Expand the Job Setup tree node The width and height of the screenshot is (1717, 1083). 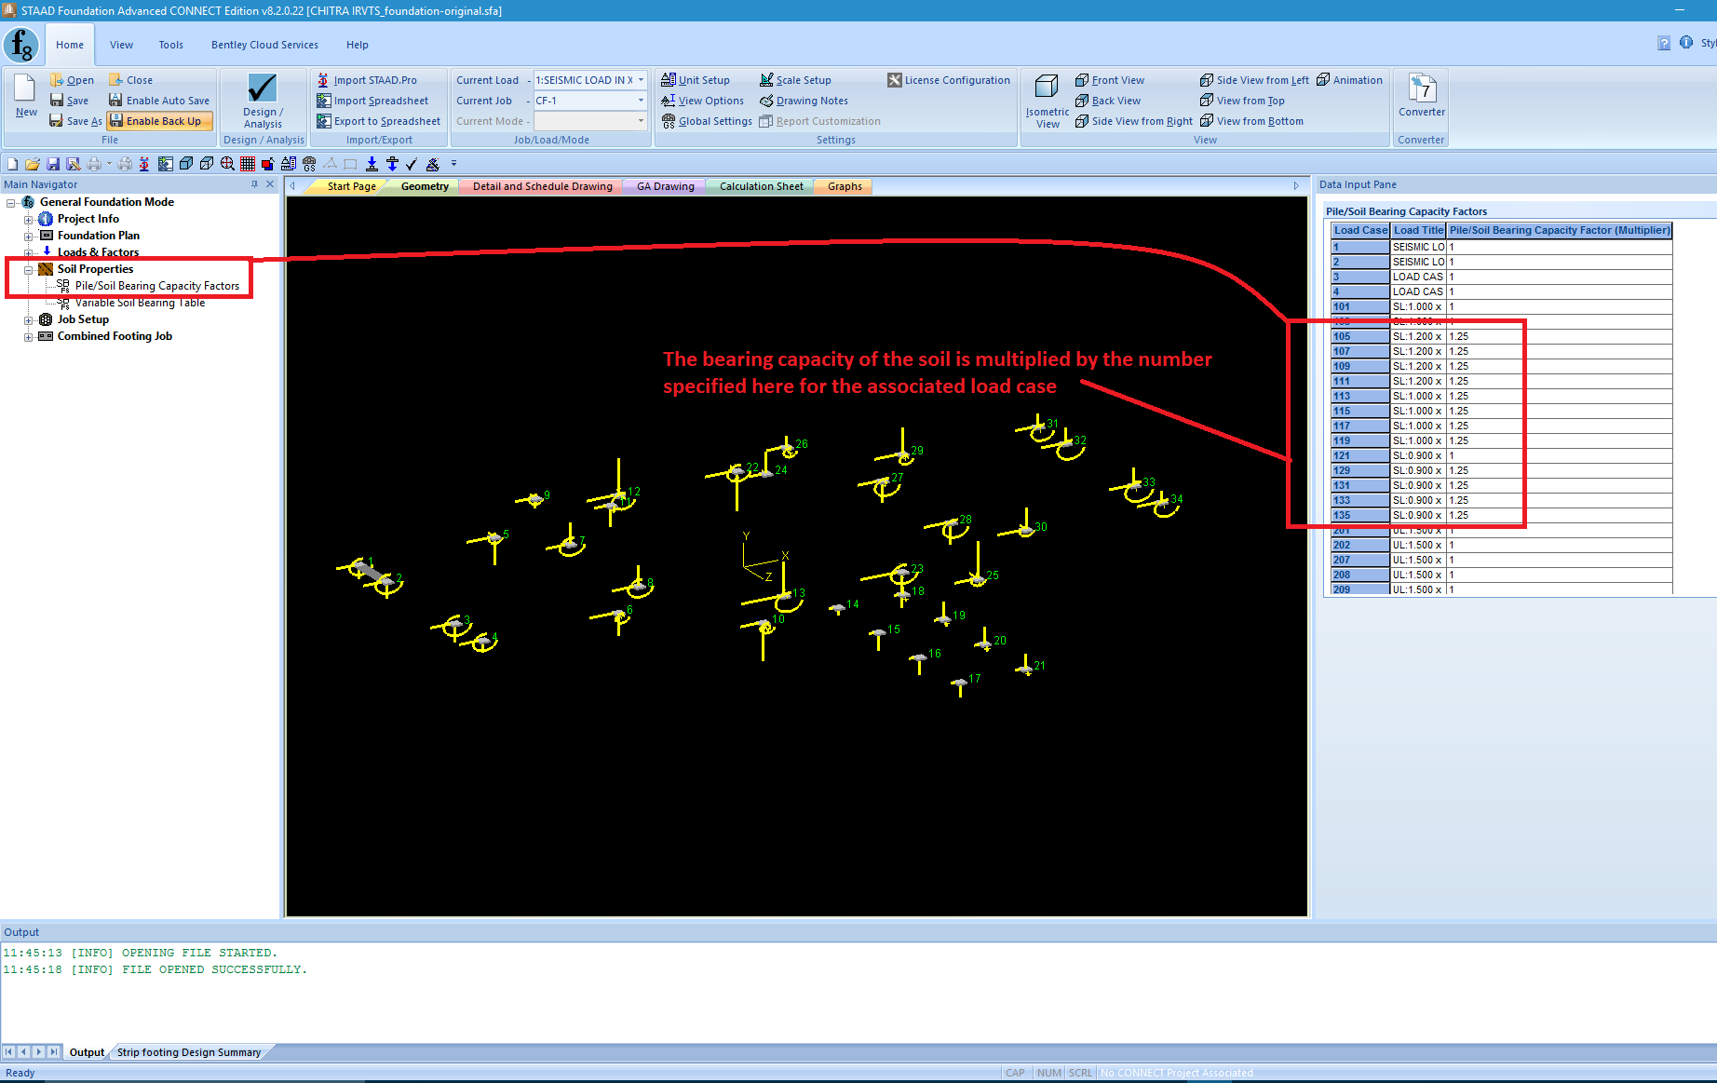pos(28,319)
